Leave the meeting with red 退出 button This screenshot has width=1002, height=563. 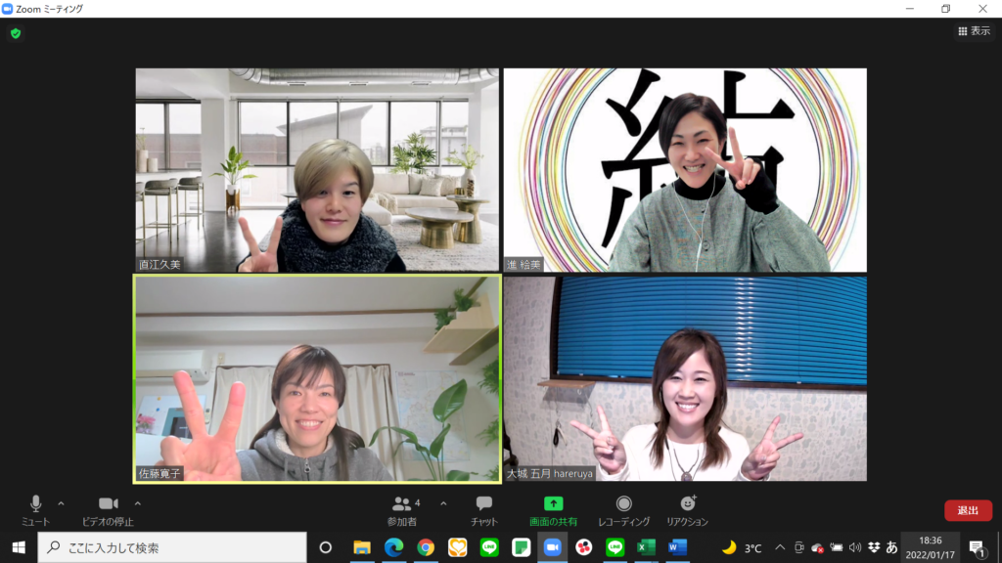coord(968,510)
